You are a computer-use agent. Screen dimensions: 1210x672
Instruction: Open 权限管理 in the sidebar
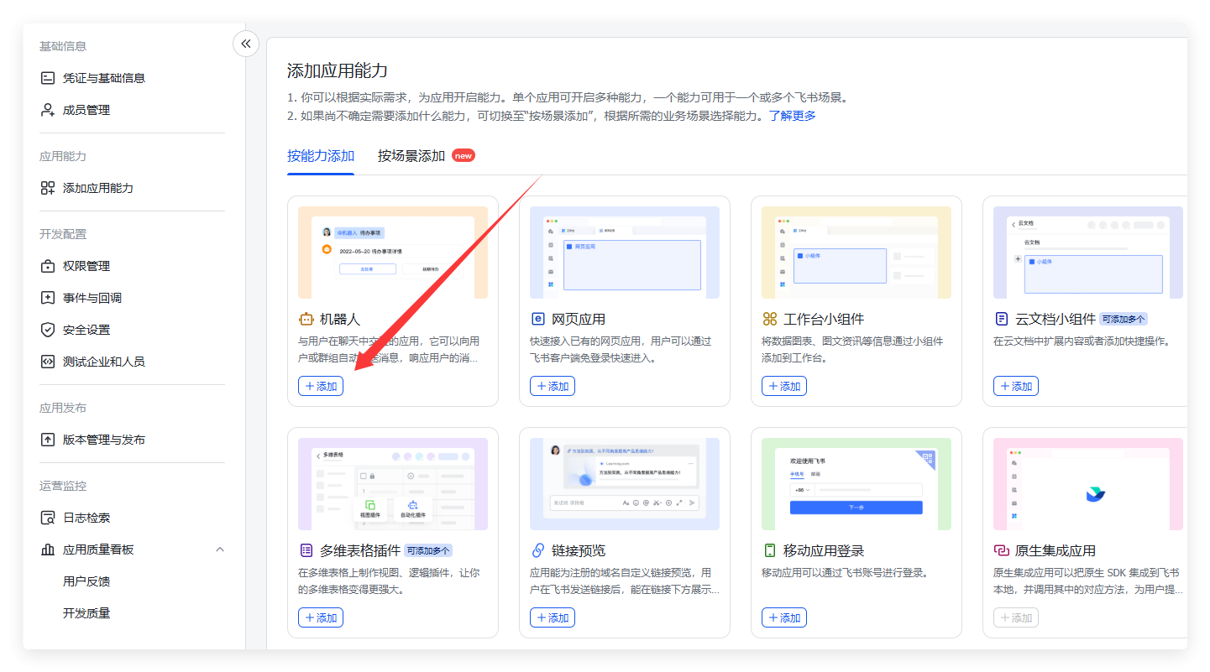[x=86, y=266]
